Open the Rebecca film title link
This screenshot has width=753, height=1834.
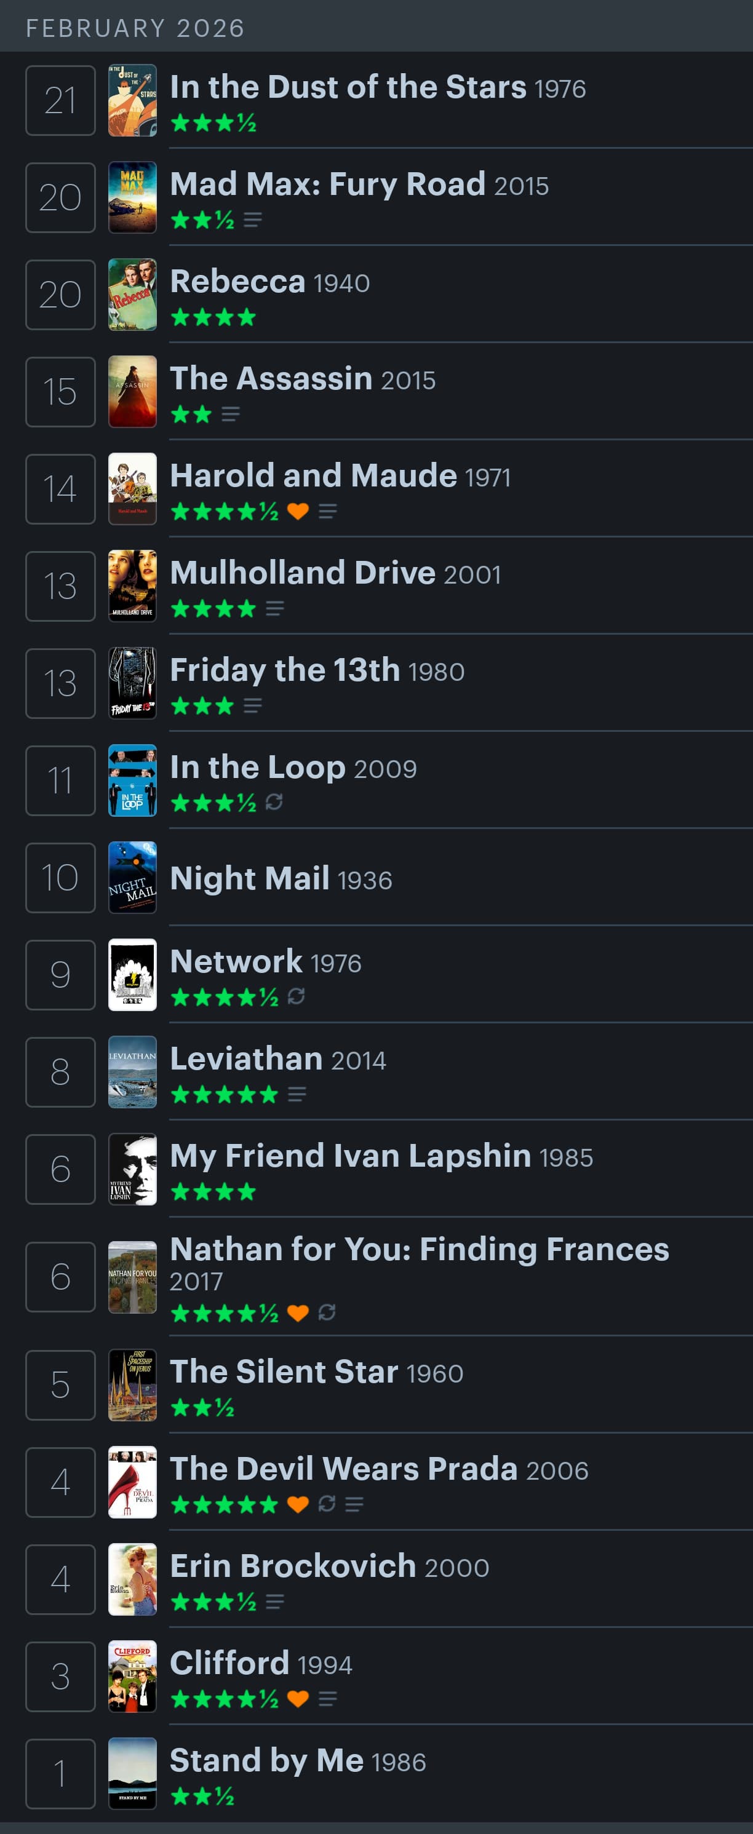coord(238,281)
